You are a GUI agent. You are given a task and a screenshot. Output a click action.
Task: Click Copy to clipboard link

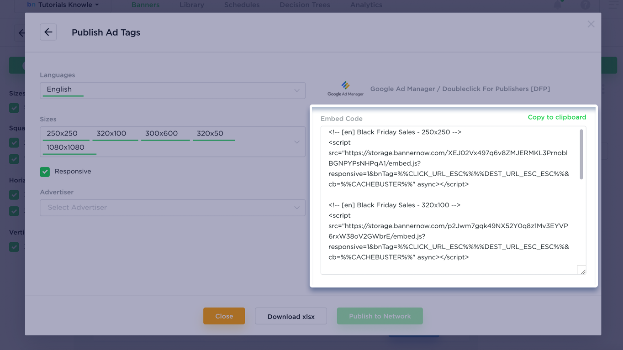557,117
